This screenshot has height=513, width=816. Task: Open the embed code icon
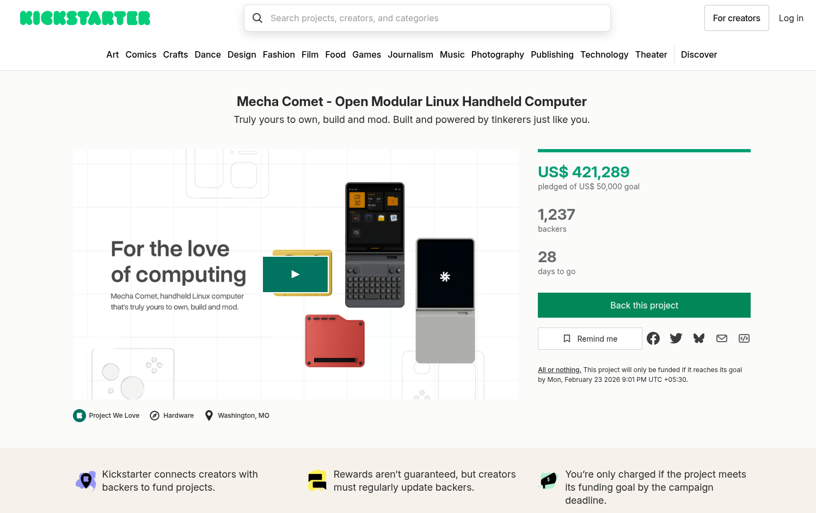coord(744,338)
